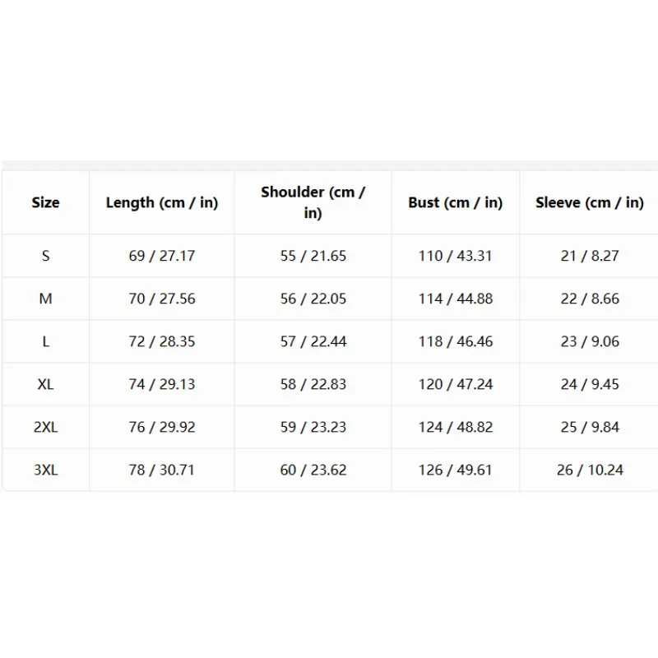This screenshot has height=658, width=658.
Task: Select sleeve value 24 / 9.45
Action: coord(590,384)
